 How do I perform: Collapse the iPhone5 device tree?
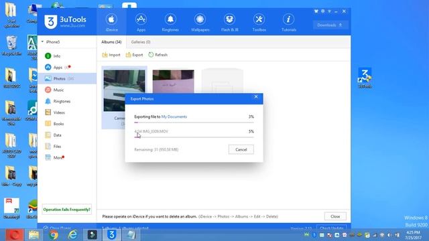pos(42,42)
